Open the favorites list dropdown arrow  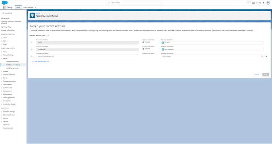pyautogui.click(x=250, y=3)
